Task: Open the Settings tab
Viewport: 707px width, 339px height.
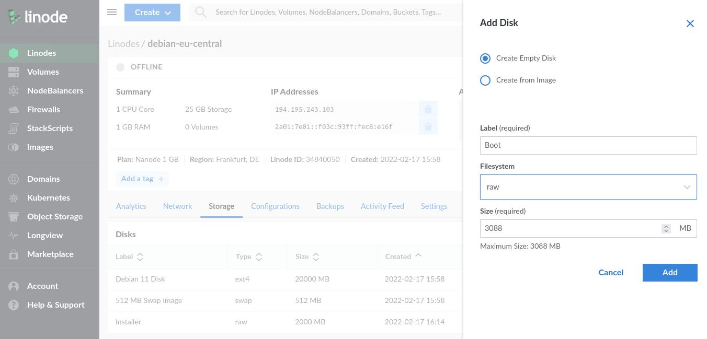Action: [434, 206]
